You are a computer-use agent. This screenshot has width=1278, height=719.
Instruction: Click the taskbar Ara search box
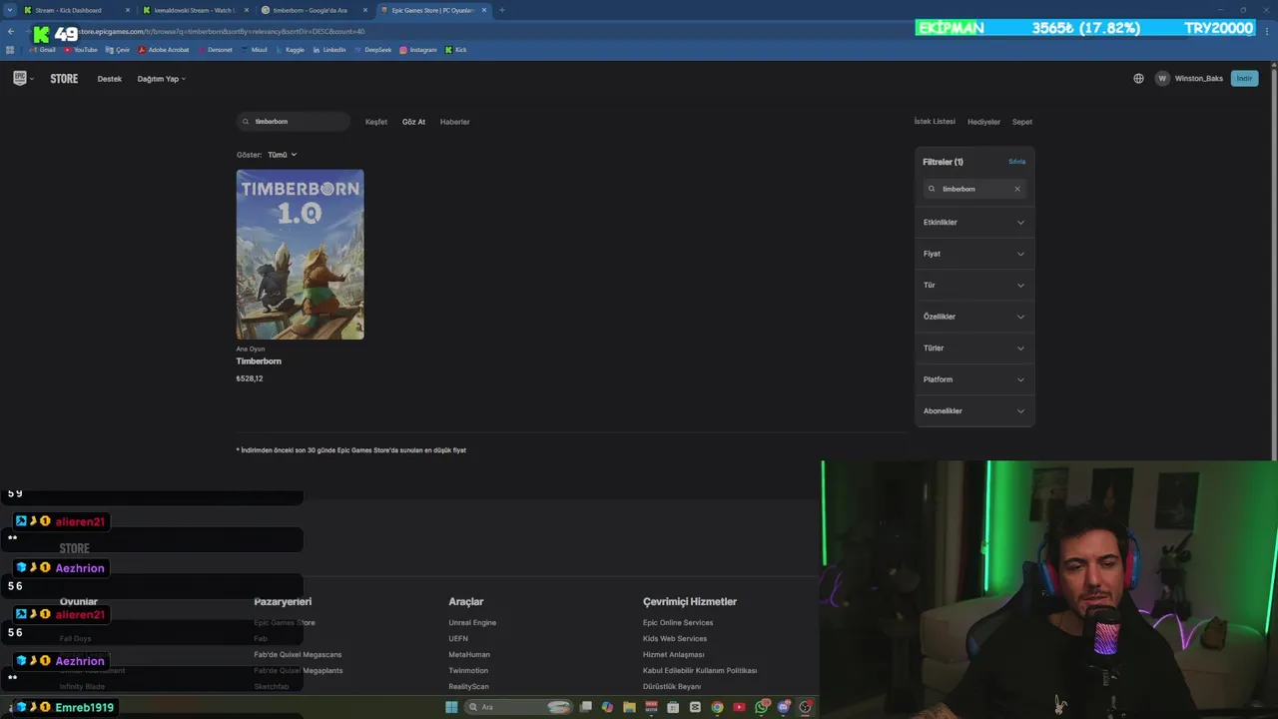tap(517, 707)
